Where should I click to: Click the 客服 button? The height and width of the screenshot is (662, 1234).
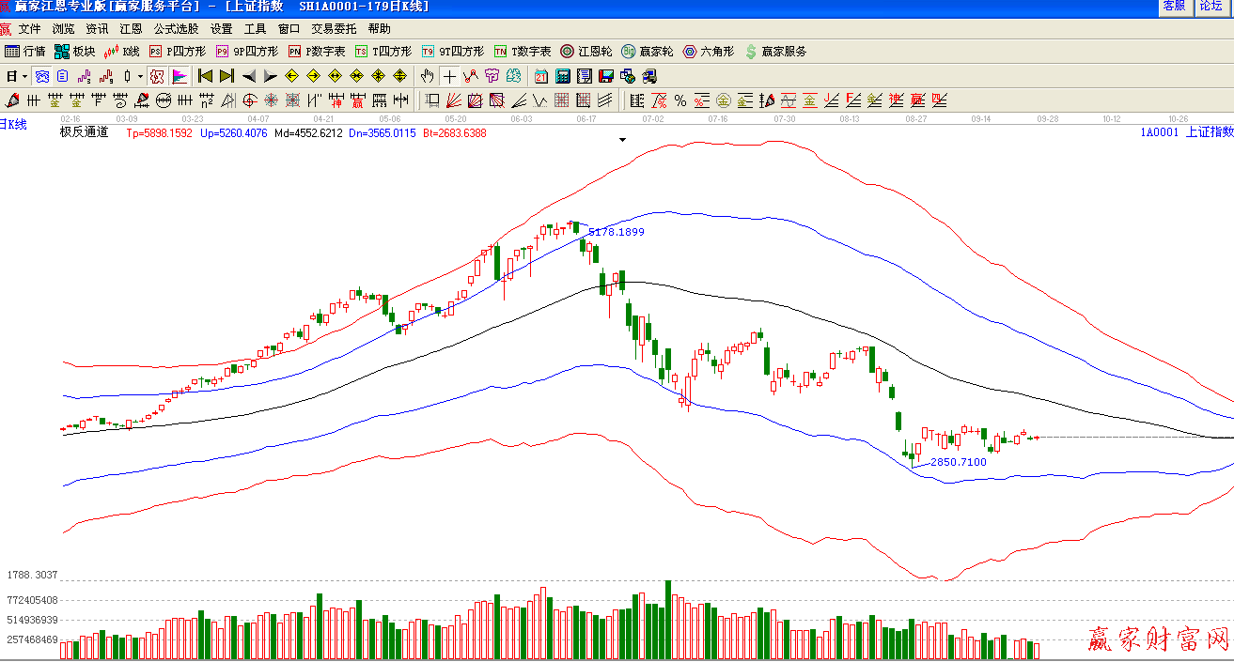[x=1174, y=7]
